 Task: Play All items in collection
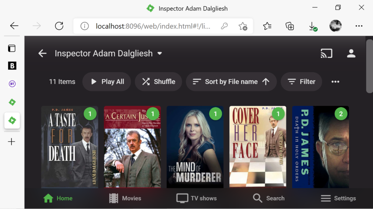click(x=107, y=81)
